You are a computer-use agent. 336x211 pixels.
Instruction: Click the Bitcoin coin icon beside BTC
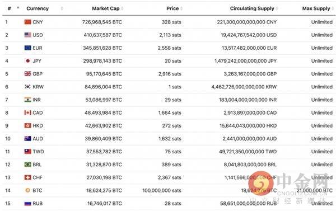point(27,190)
